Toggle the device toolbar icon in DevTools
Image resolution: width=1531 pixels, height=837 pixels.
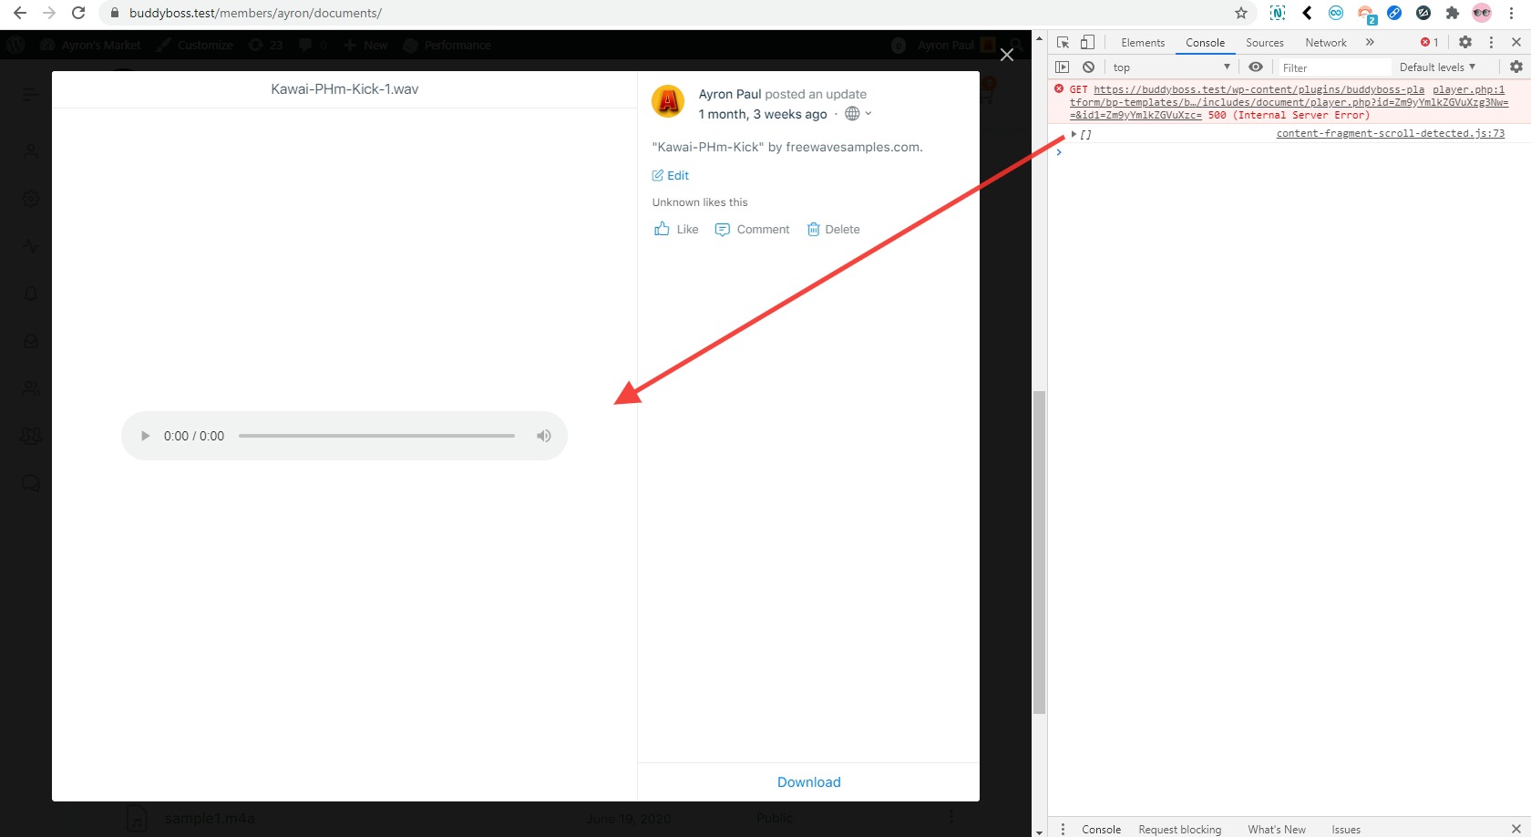click(x=1086, y=42)
